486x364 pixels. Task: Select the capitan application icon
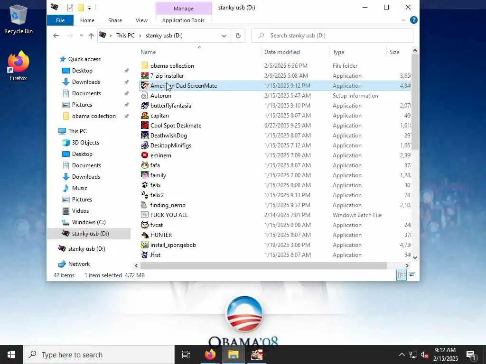click(x=145, y=116)
